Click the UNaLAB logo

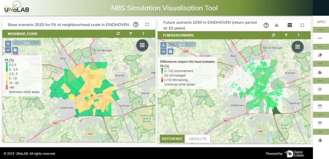coord(17,8)
